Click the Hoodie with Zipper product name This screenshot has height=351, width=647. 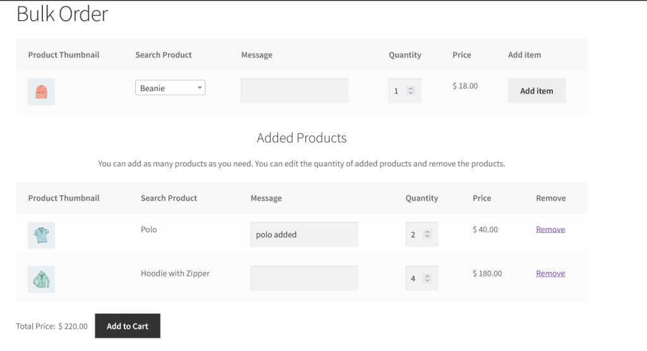(175, 273)
